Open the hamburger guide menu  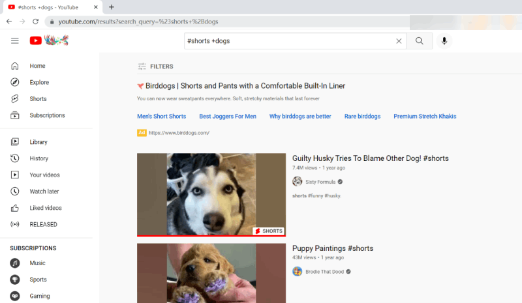click(x=14, y=40)
